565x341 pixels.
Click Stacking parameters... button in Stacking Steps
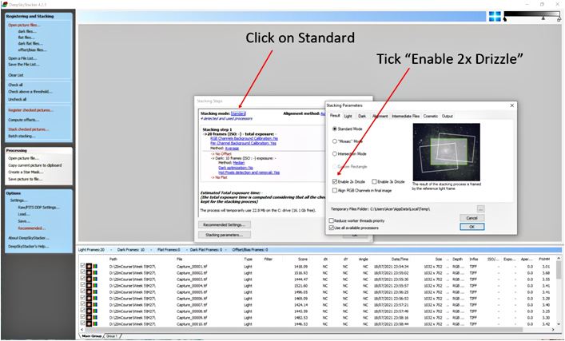click(x=224, y=235)
